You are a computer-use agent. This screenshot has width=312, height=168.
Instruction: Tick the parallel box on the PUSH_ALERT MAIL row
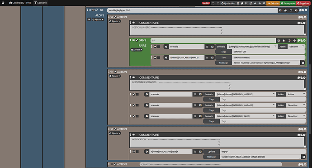tap(159, 58)
